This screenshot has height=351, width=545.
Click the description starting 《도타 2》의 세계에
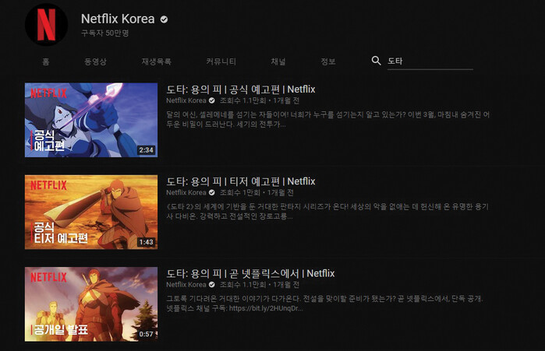[327, 212]
